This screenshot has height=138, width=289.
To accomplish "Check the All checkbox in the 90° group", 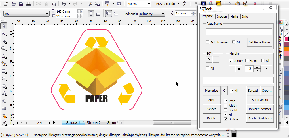I will [x=208, y=68].
